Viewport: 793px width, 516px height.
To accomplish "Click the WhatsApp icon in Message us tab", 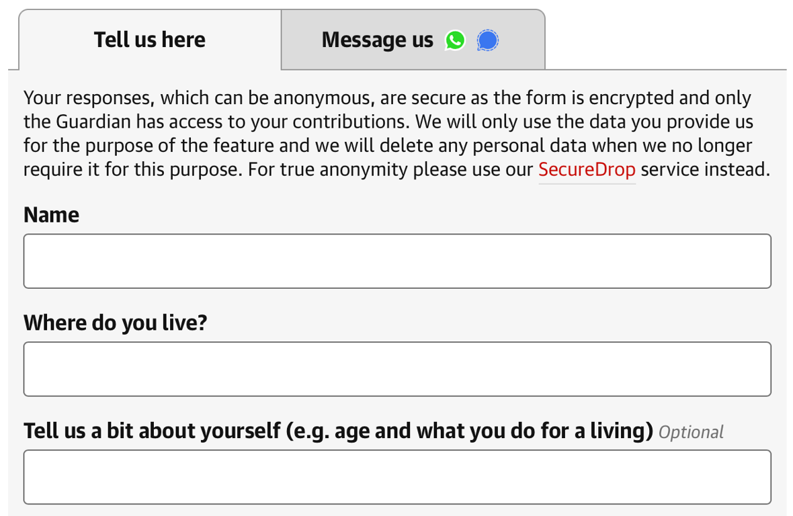I will (455, 40).
